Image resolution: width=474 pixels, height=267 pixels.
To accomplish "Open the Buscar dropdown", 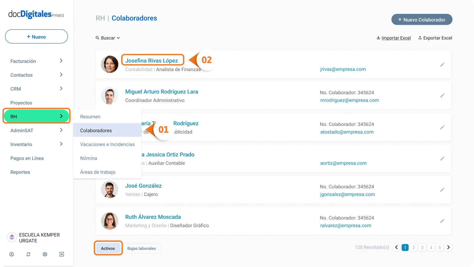I will pos(108,38).
